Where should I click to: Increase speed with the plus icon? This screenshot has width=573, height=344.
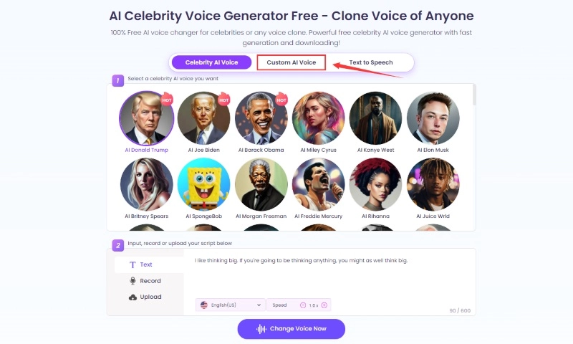pyautogui.click(x=324, y=305)
